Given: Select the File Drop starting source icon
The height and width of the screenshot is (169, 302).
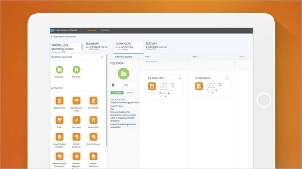Looking at the screenshot, I should click(x=76, y=70).
